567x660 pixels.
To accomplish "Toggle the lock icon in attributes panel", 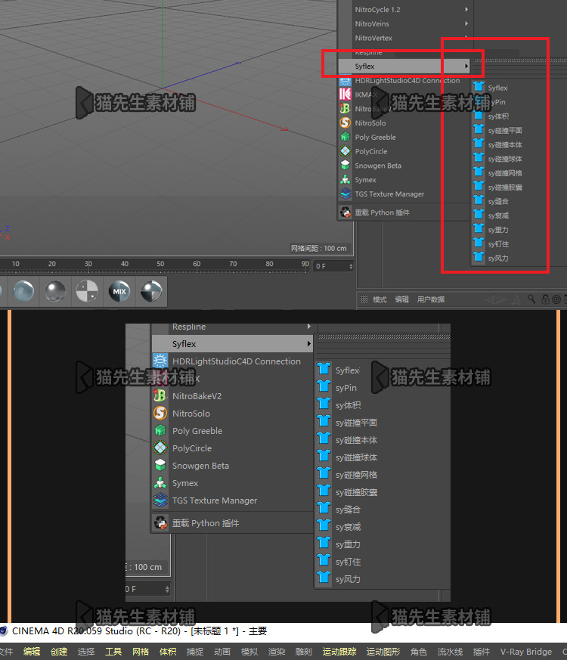I will click(545, 299).
